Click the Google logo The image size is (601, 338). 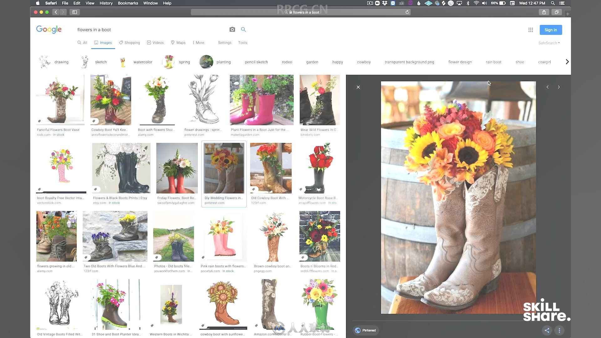point(49,29)
